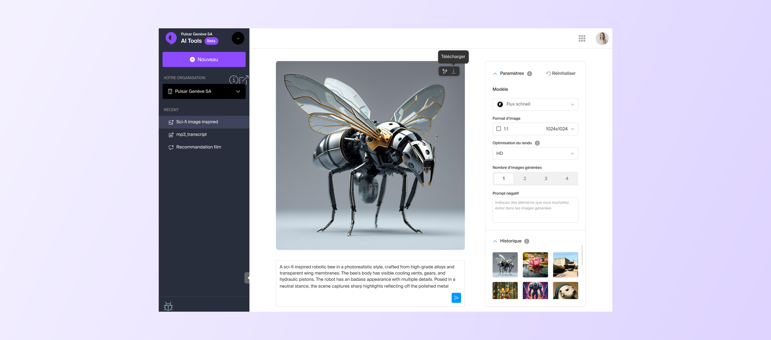
Task: Collapse the Paramètres section
Action: click(495, 74)
